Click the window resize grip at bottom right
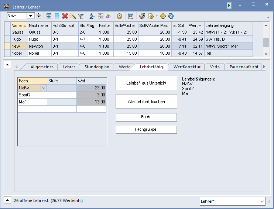This screenshot has width=274, height=209. pos(268,202)
